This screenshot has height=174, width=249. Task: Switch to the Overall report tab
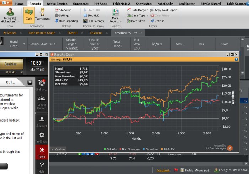(x=73, y=33)
